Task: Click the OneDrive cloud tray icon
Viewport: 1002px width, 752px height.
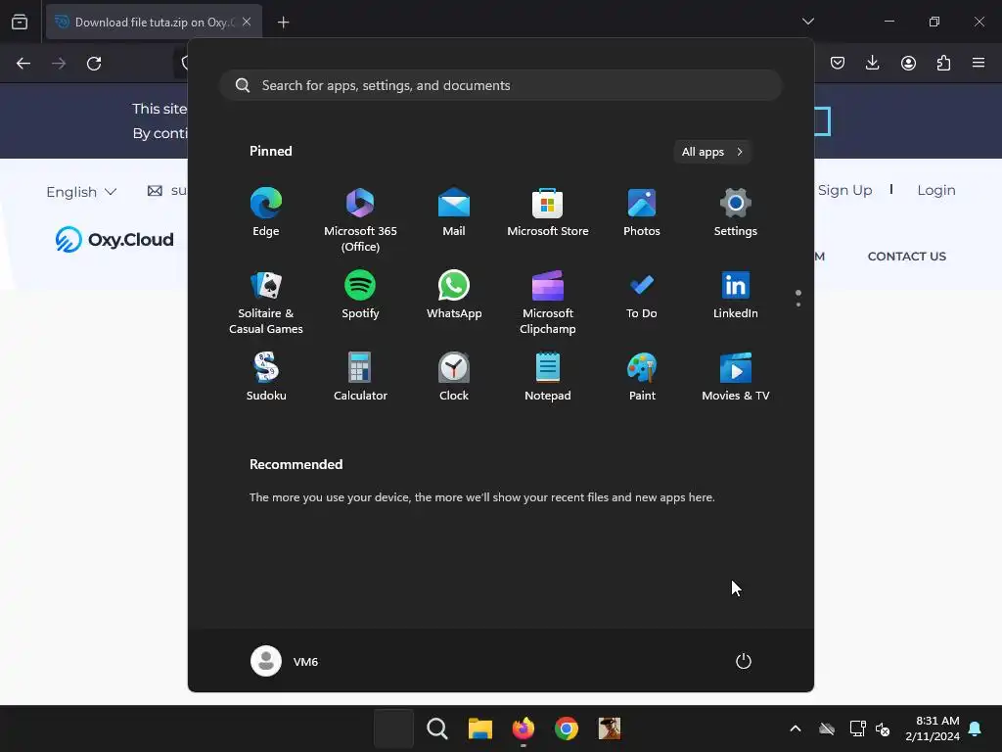Action: click(x=827, y=728)
